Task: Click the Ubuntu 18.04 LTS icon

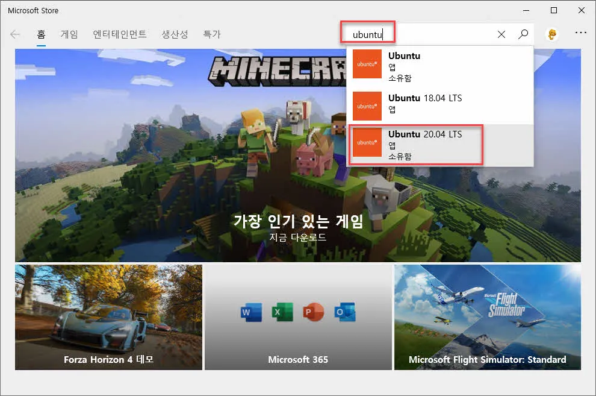Action: tap(367, 105)
